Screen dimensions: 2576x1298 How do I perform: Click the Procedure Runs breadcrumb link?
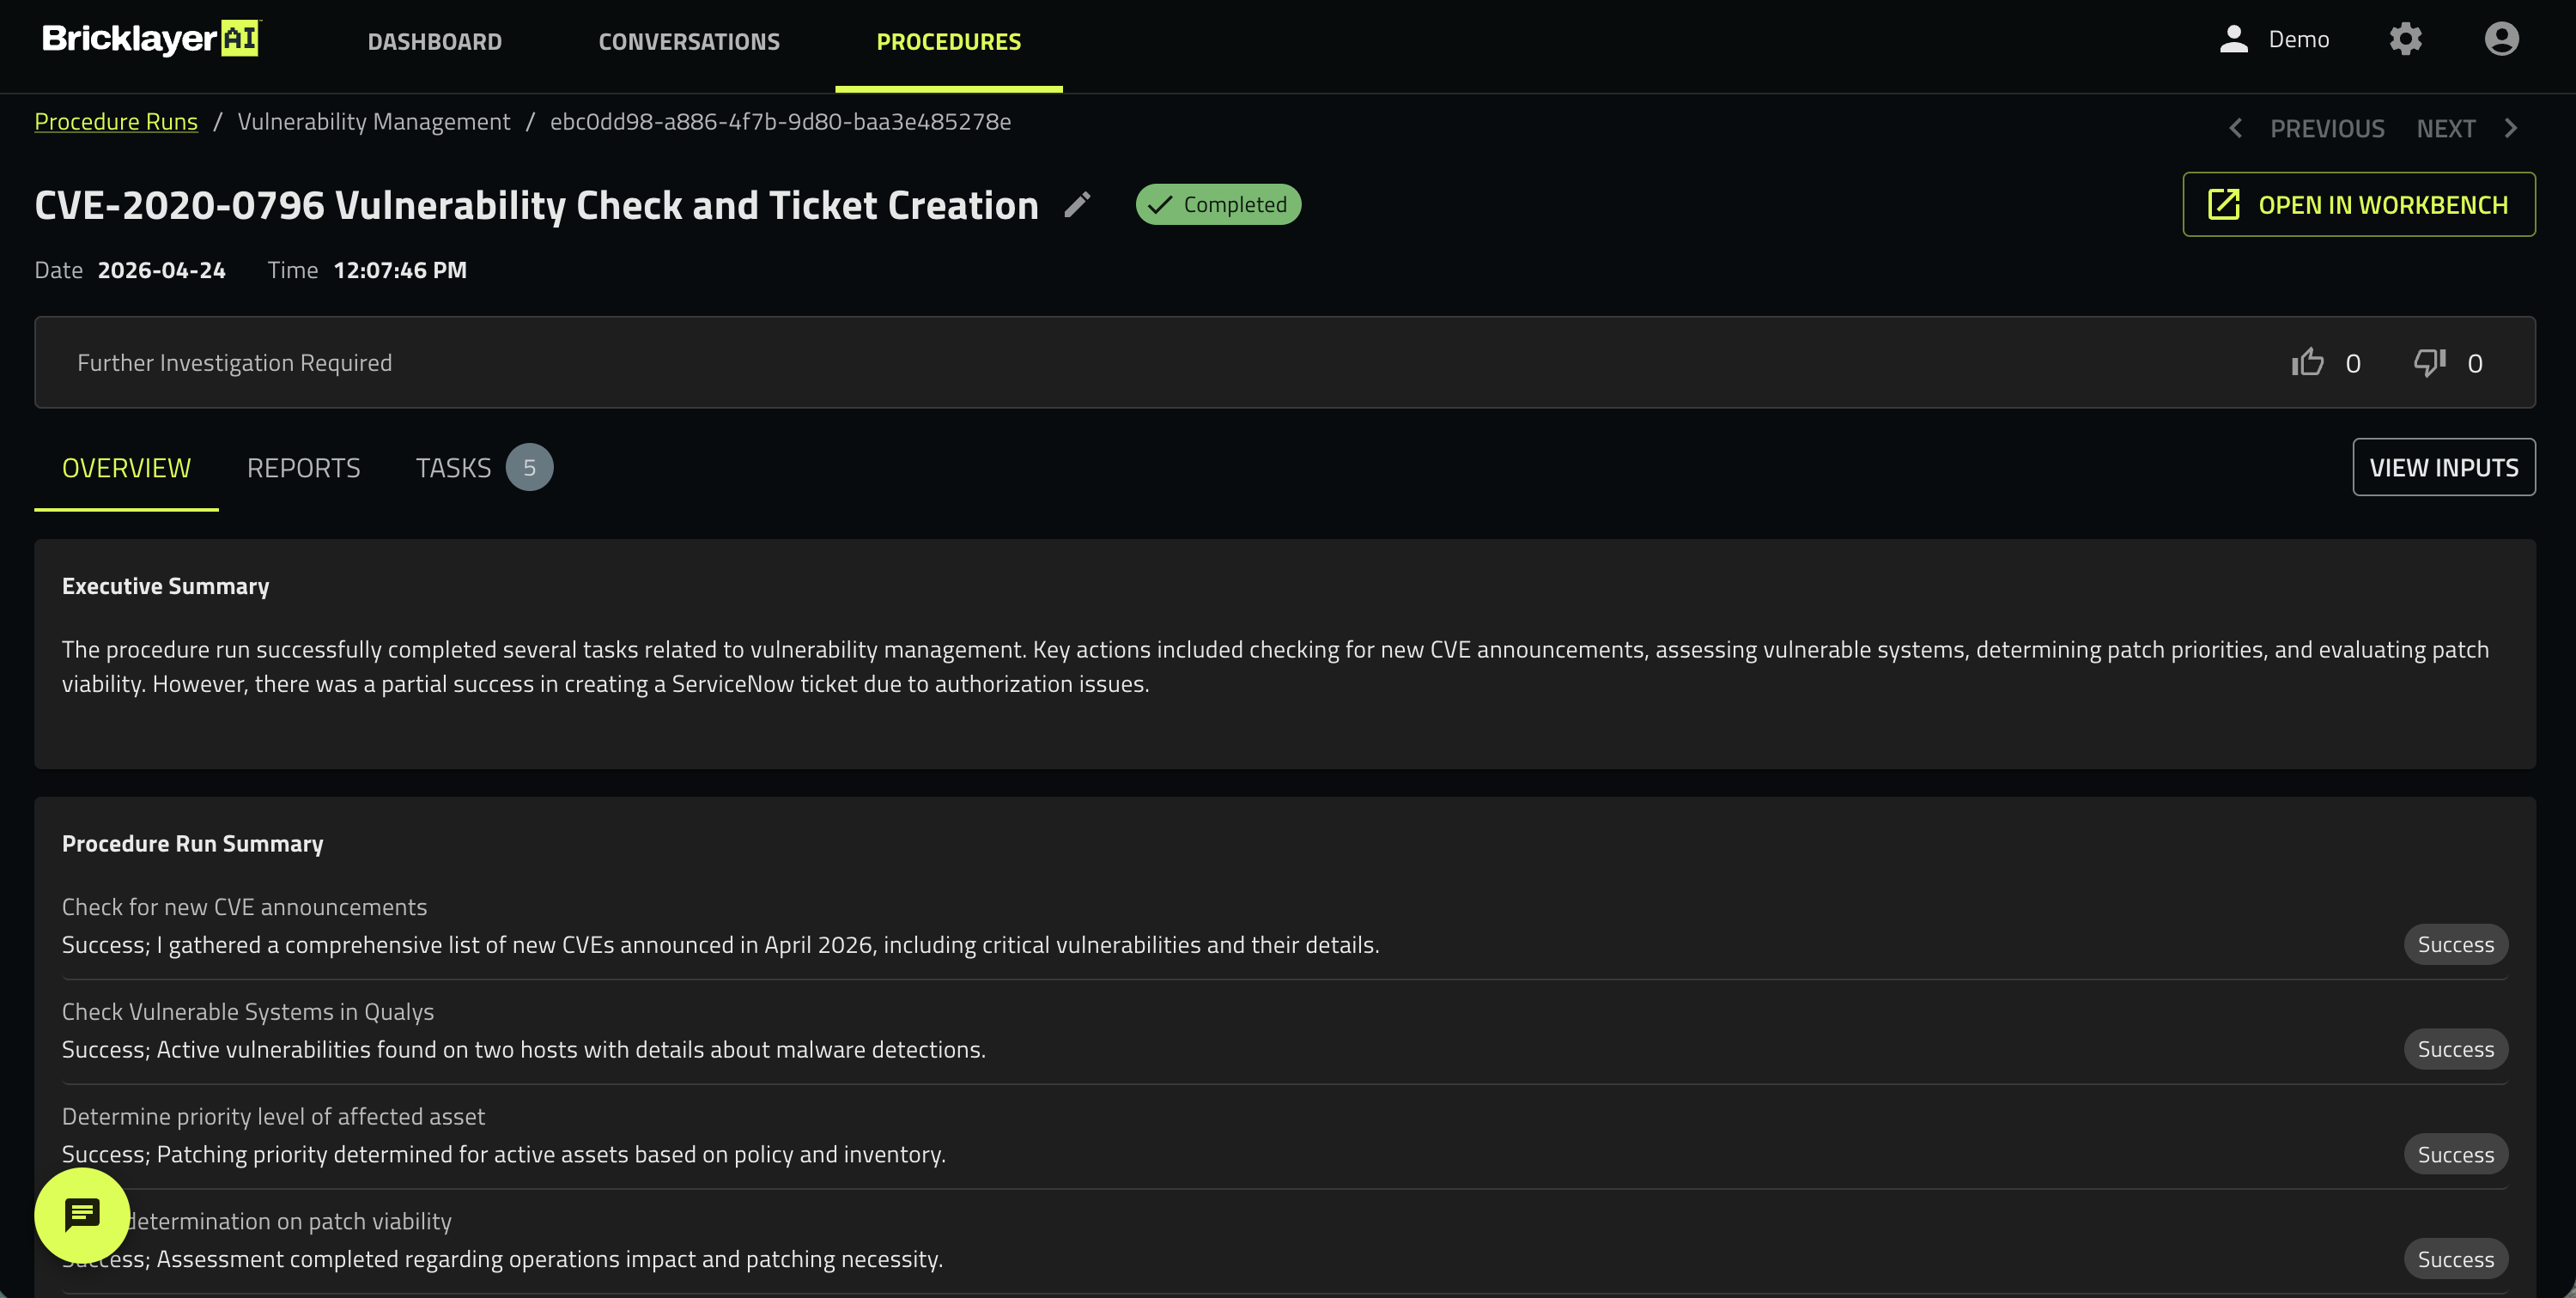click(116, 121)
